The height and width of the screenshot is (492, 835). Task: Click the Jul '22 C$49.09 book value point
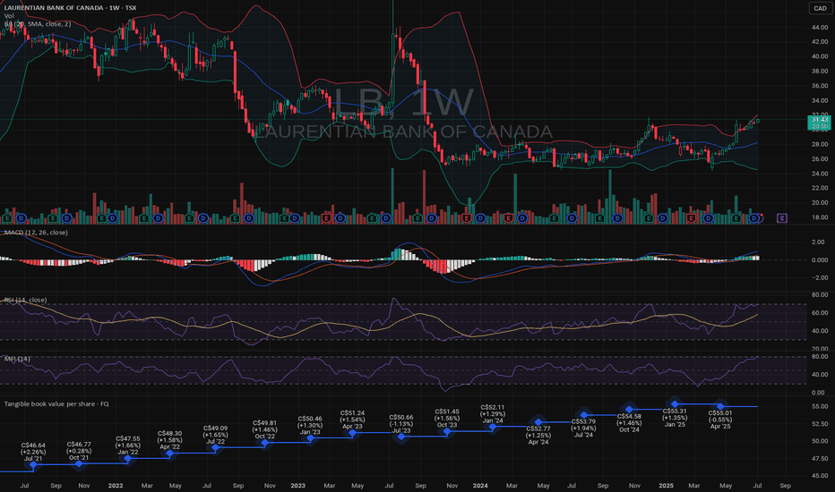pos(216,448)
